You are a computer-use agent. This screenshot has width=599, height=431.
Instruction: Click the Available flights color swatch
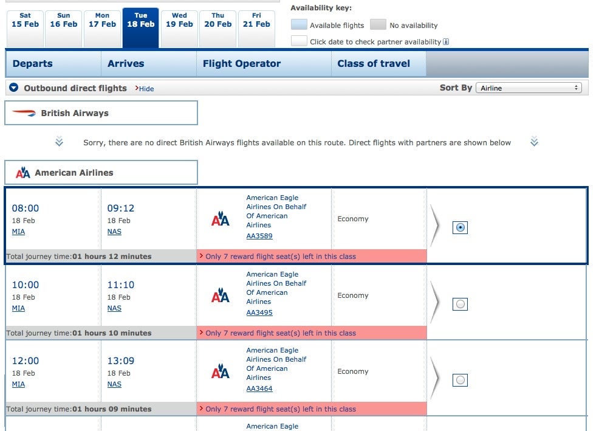click(x=299, y=24)
